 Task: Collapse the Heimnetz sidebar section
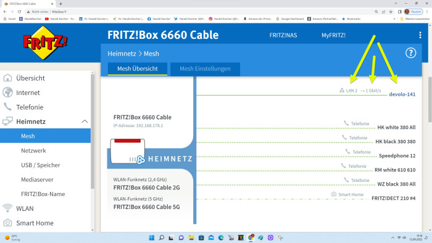(85, 121)
